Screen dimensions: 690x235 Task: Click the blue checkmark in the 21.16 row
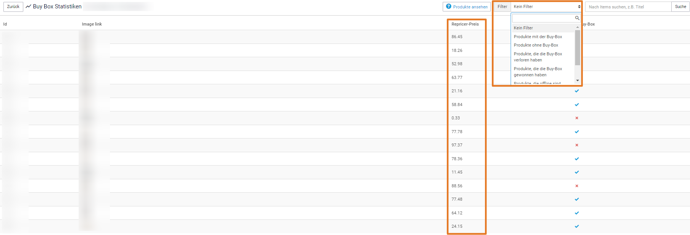point(577,91)
